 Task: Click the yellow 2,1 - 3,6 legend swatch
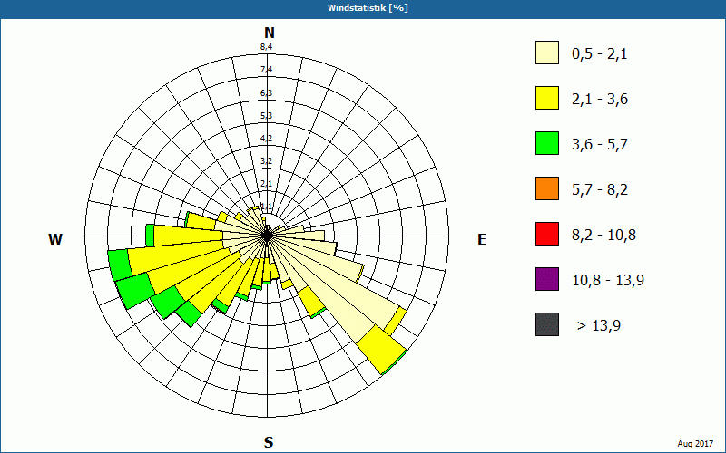click(x=547, y=98)
